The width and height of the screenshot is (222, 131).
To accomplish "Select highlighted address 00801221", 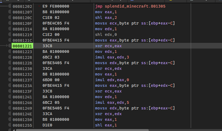I will tap(22, 46).
